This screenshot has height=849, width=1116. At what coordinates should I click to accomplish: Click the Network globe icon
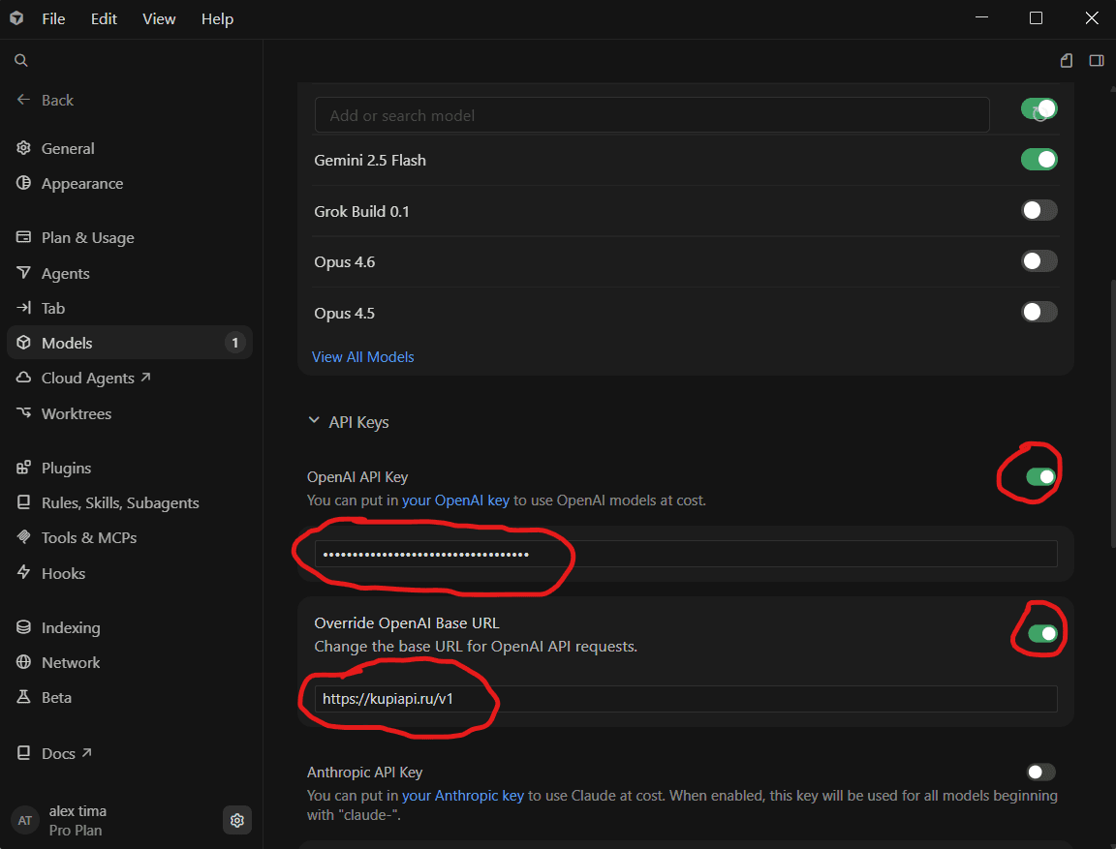click(x=23, y=662)
